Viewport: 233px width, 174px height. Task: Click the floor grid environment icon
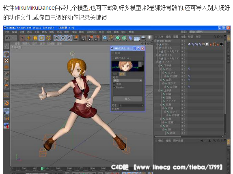pos(137,38)
